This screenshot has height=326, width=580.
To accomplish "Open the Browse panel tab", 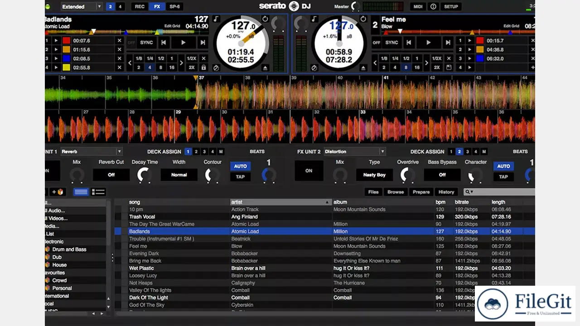I will 396,192.
